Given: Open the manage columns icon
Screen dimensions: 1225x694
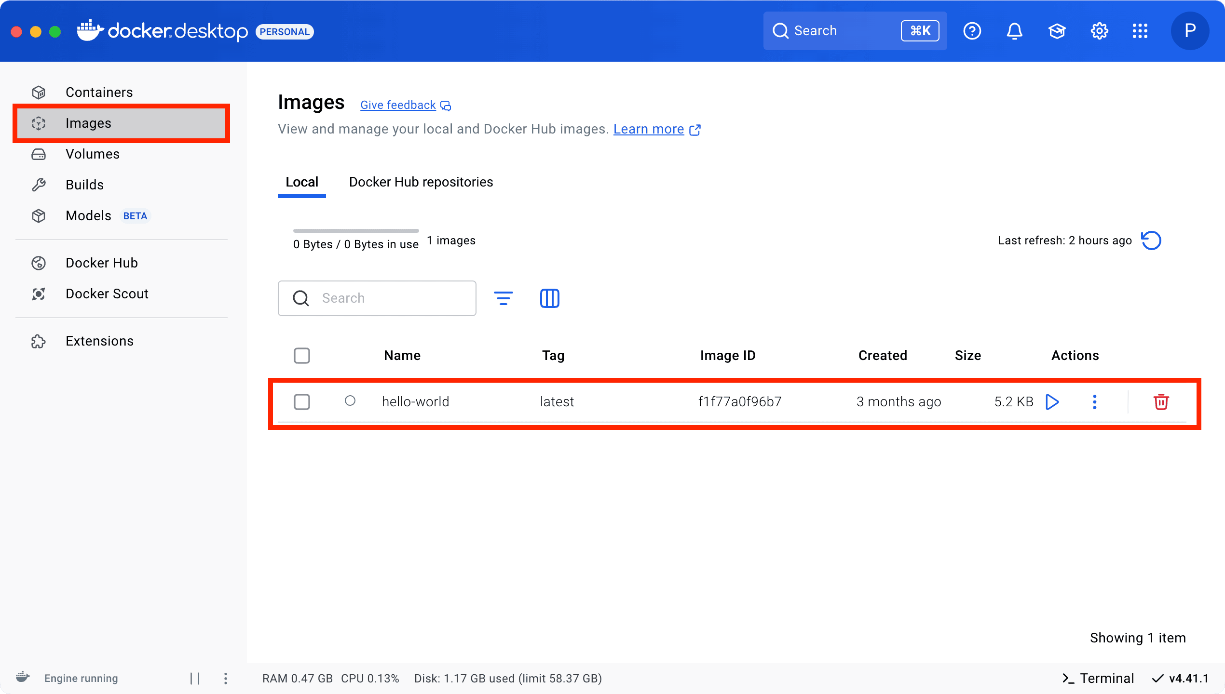Looking at the screenshot, I should [x=549, y=298].
